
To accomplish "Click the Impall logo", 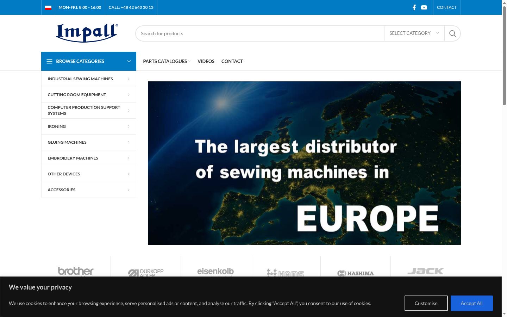I will (87, 33).
